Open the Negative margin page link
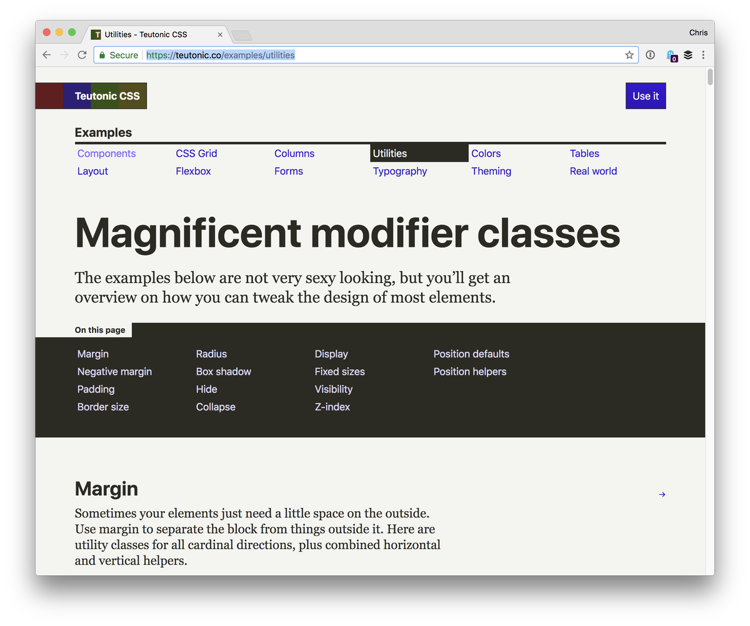This screenshot has height=626, width=750. click(x=114, y=371)
